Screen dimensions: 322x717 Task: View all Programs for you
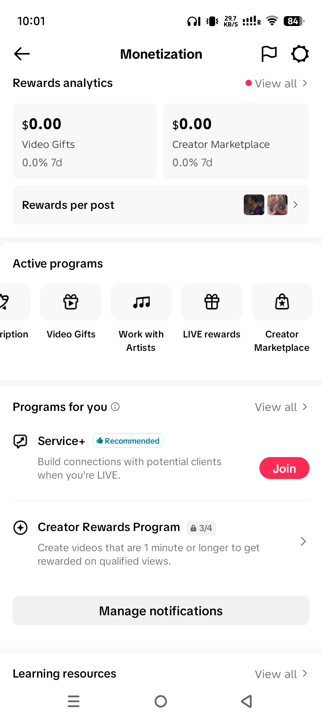tap(280, 407)
